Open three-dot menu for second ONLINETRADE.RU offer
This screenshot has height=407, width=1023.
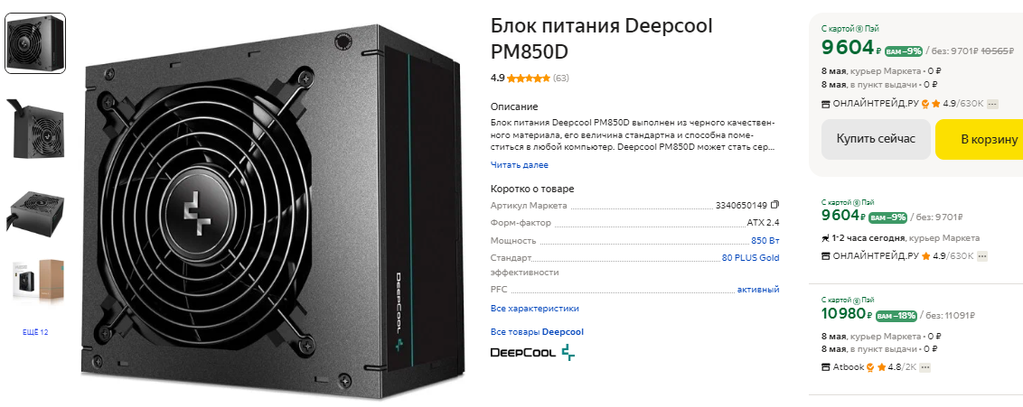[x=982, y=256]
